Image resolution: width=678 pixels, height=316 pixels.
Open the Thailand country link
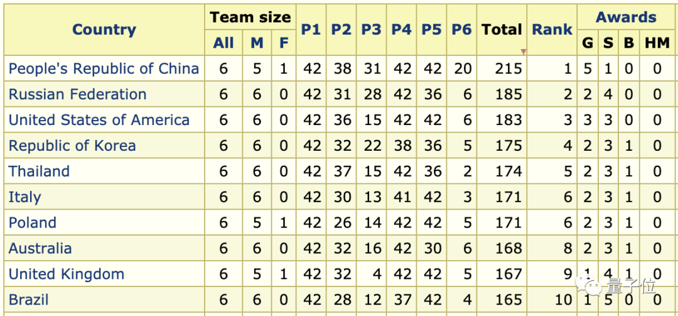pyautogui.click(x=39, y=171)
